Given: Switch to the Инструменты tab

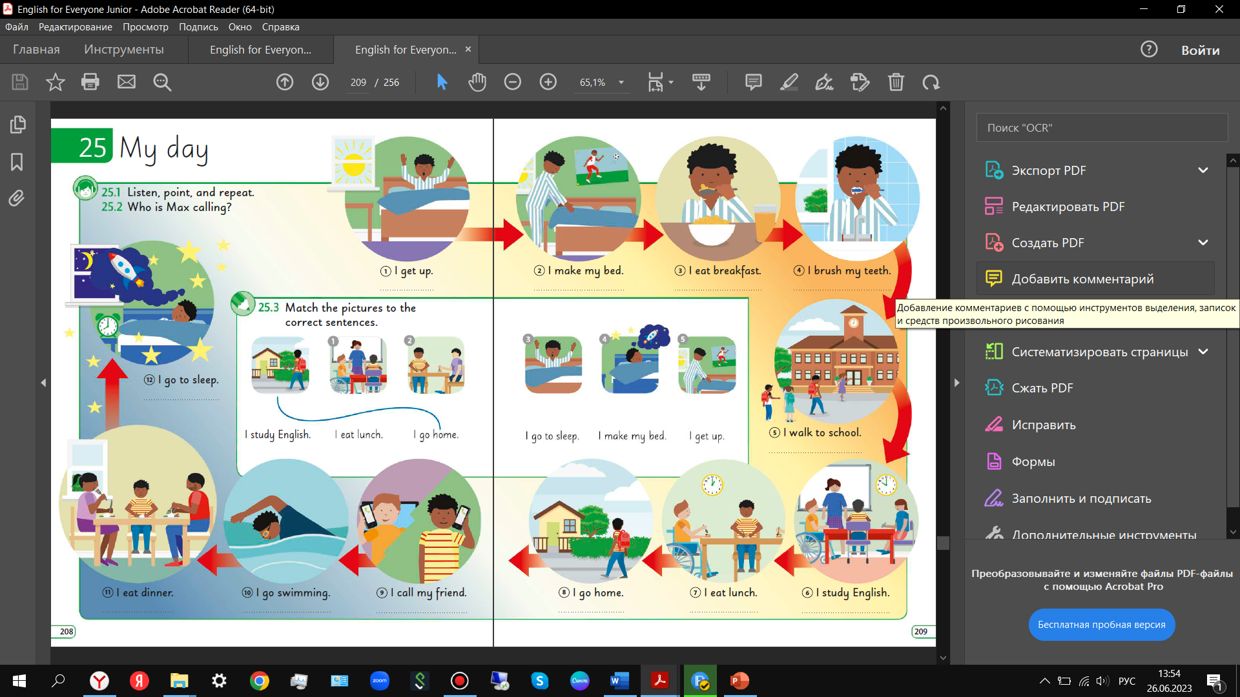Looking at the screenshot, I should click(x=123, y=50).
